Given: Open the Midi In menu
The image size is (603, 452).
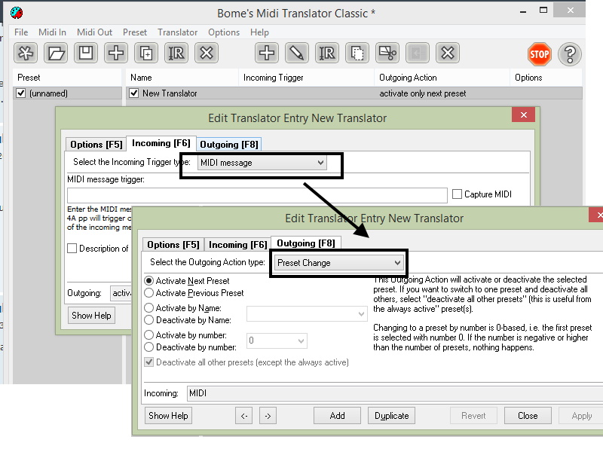Looking at the screenshot, I should point(52,32).
